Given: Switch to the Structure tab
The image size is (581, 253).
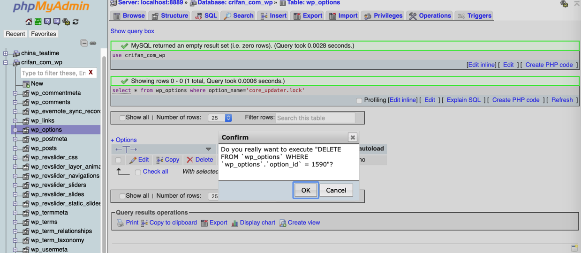Looking at the screenshot, I should point(170,16).
